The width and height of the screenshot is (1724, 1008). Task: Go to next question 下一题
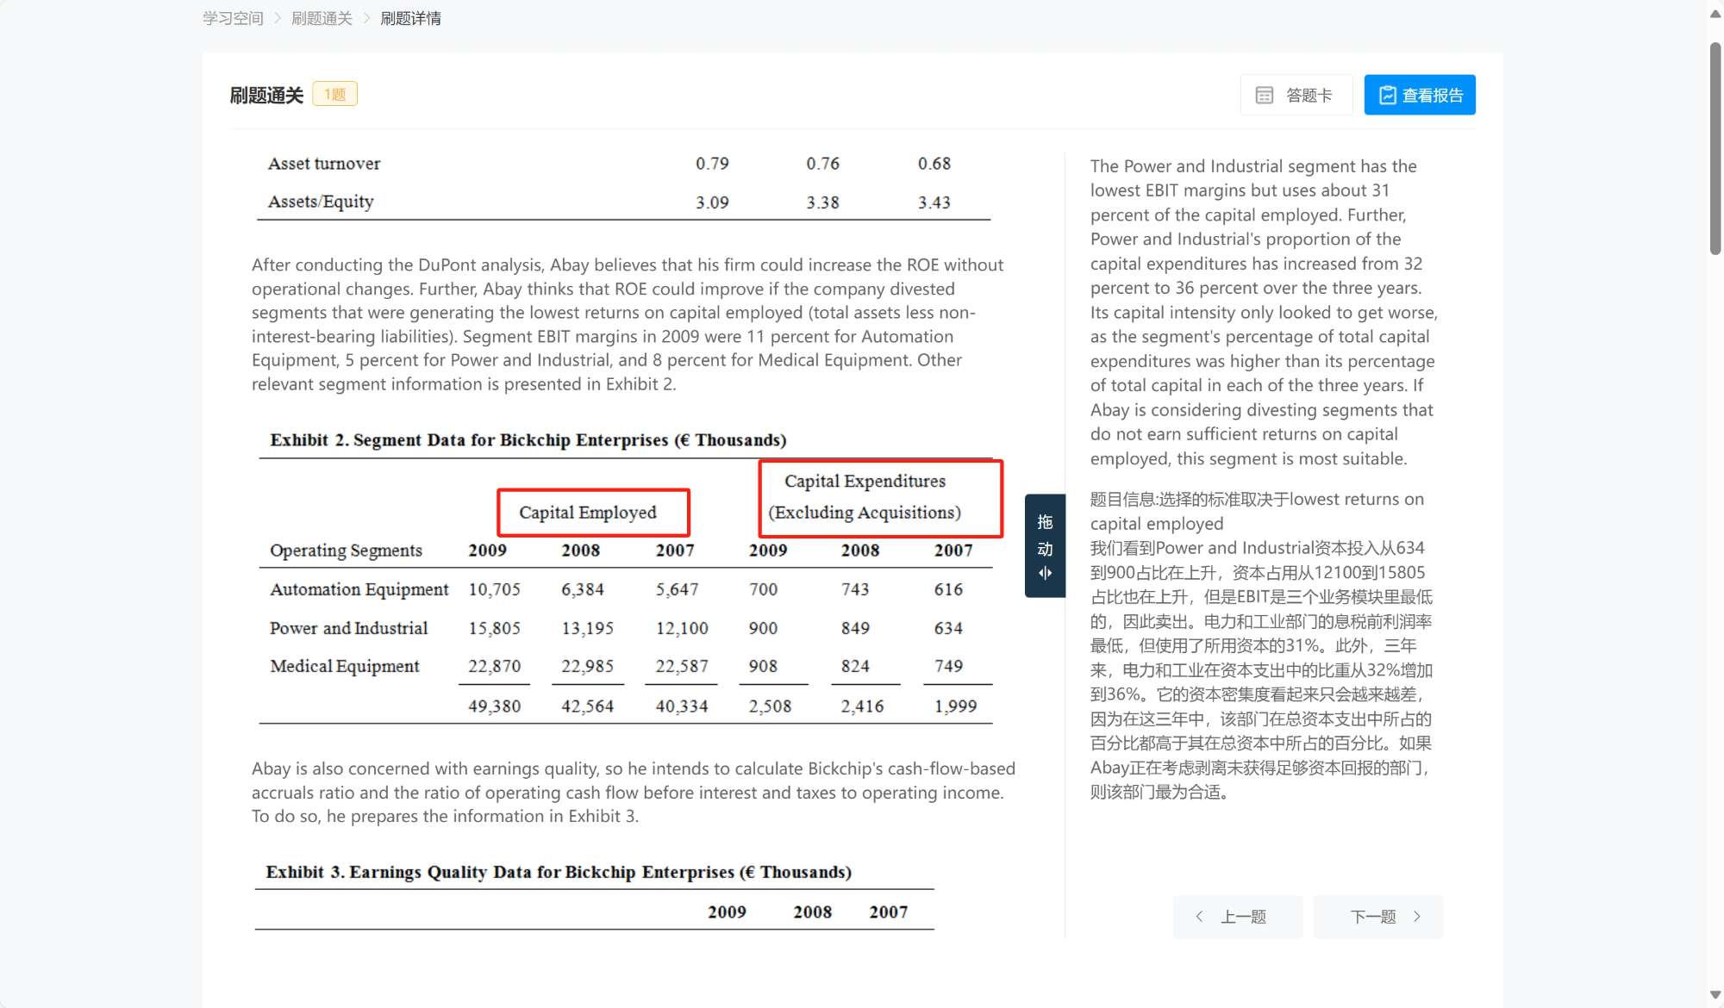point(1377,917)
